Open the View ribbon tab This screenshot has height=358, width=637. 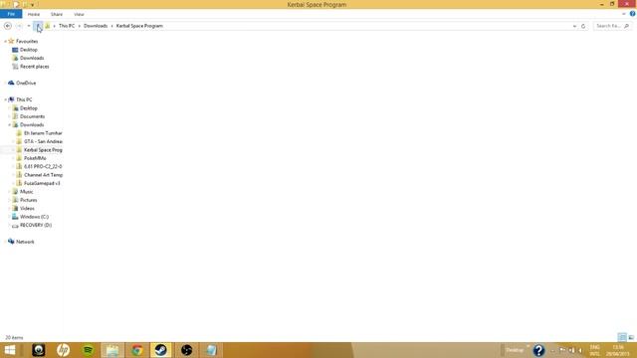(x=79, y=14)
